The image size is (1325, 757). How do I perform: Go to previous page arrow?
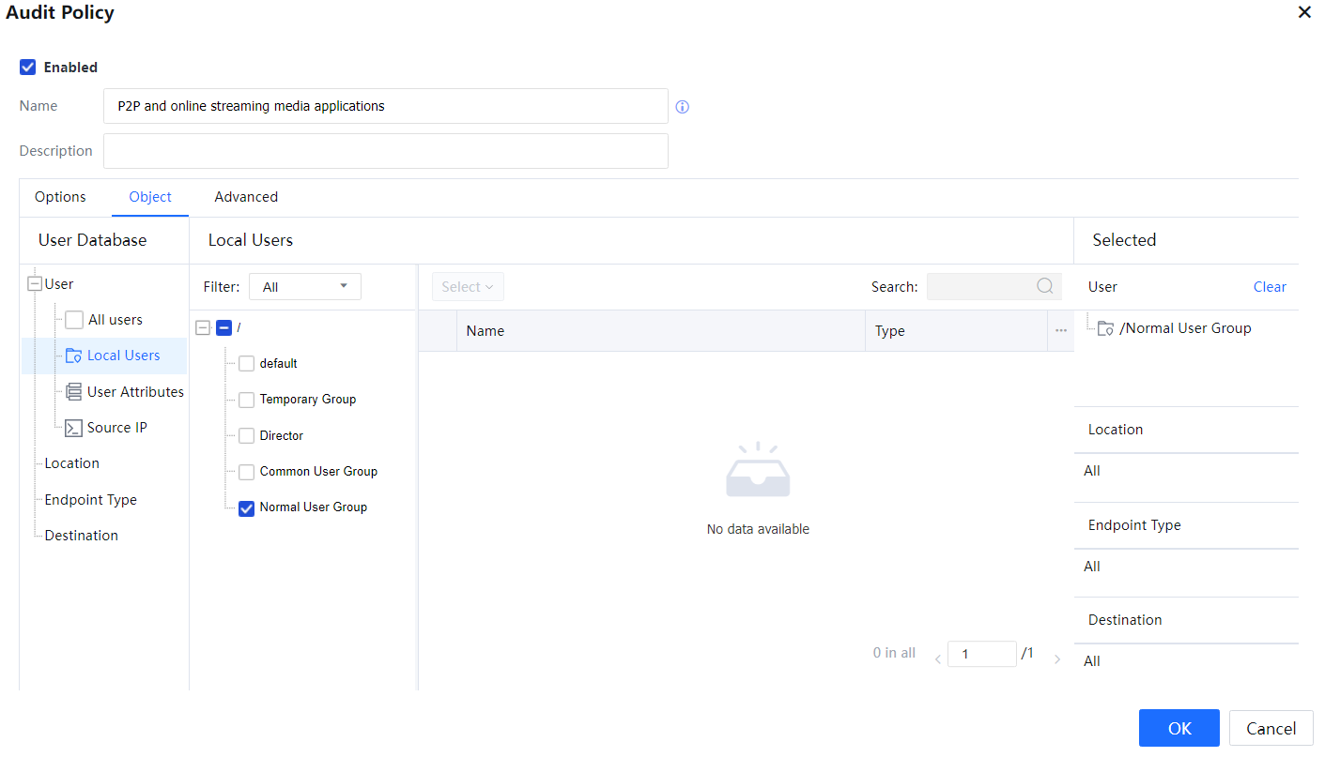(937, 659)
